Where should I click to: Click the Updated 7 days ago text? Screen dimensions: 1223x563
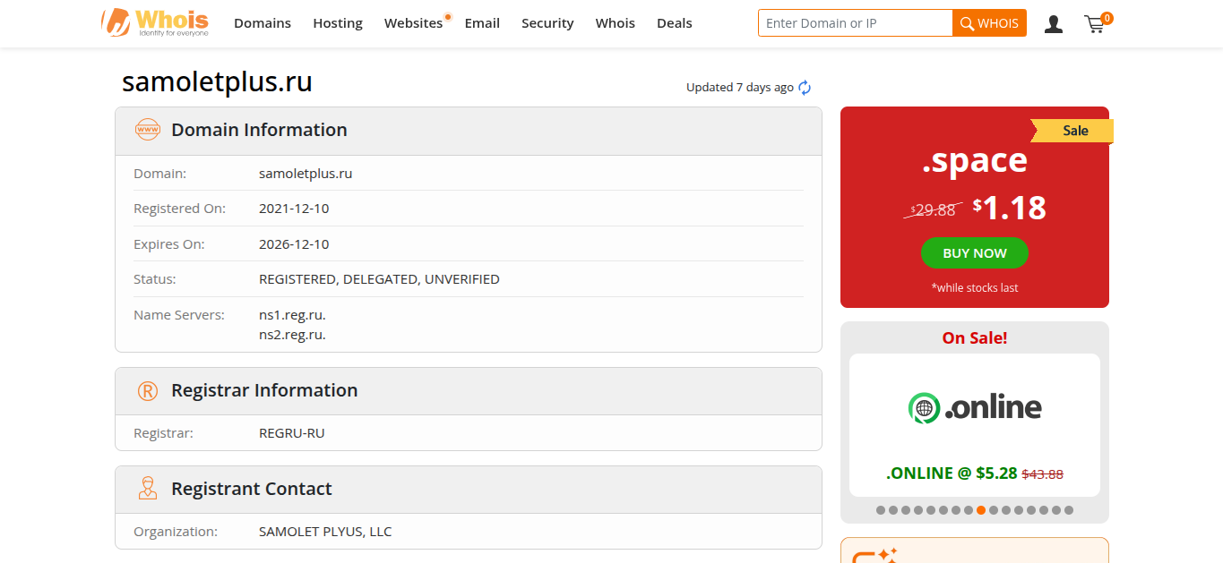[x=740, y=88]
